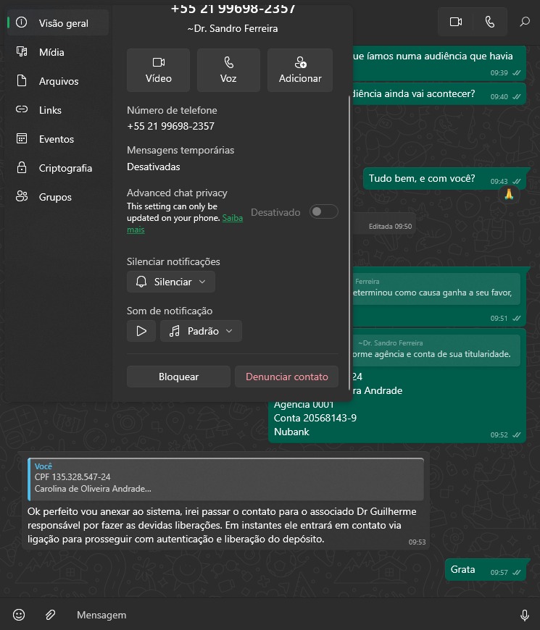
Task: Expand the Silenciar notifications dropdown
Action: click(x=171, y=282)
